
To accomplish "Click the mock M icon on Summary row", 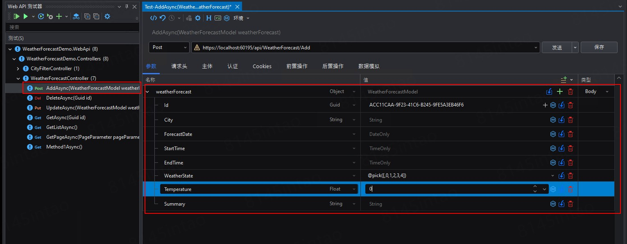I will click(x=553, y=204).
